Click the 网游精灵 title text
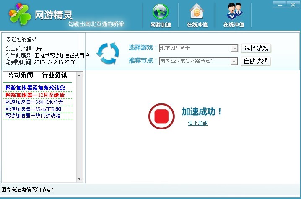The width and height of the screenshot is (301, 199). tap(54, 15)
